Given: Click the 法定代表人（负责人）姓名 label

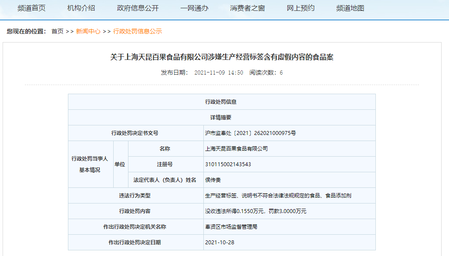Looking at the screenshot, I should [166, 180].
